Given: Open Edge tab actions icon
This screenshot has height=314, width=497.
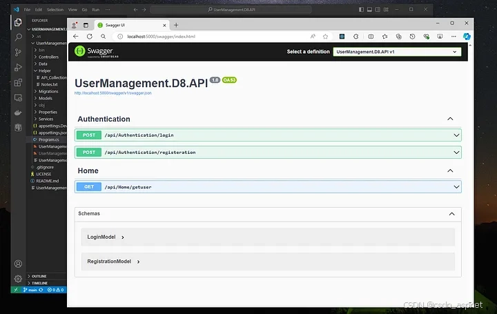Looking at the screenshot, I should click(86, 25).
